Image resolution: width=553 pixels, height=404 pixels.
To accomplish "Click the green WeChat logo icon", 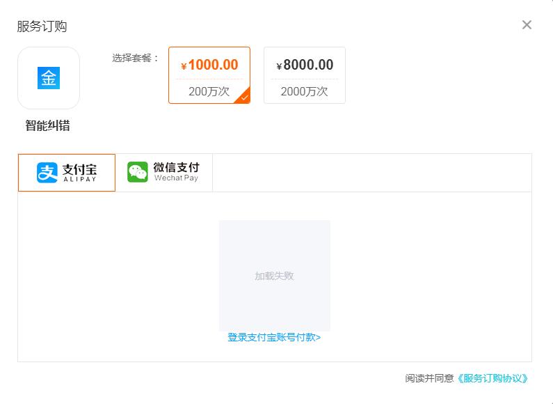I will coord(138,172).
